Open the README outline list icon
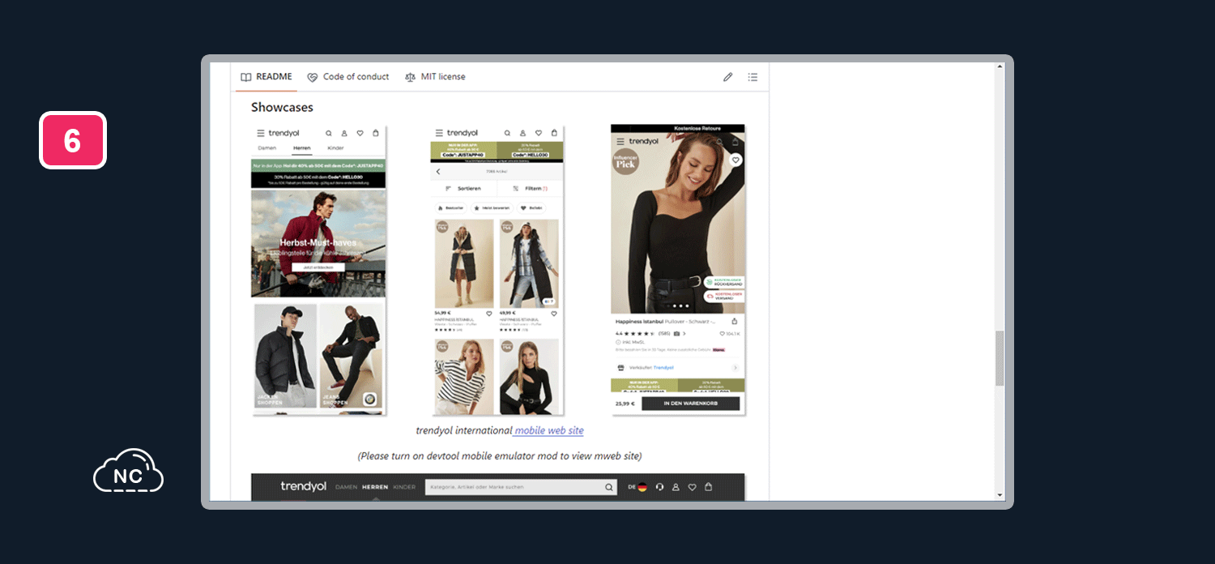1215x564 pixels. point(752,77)
